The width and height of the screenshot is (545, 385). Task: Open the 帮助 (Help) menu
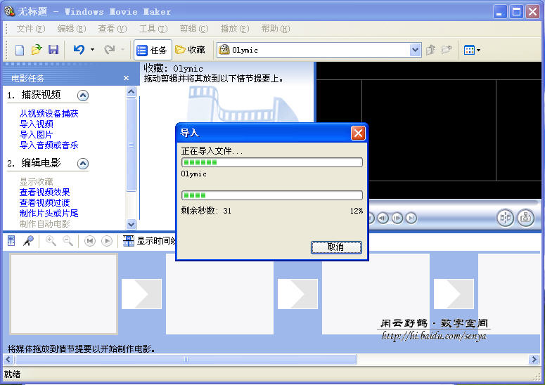click(x=275, y=29)
